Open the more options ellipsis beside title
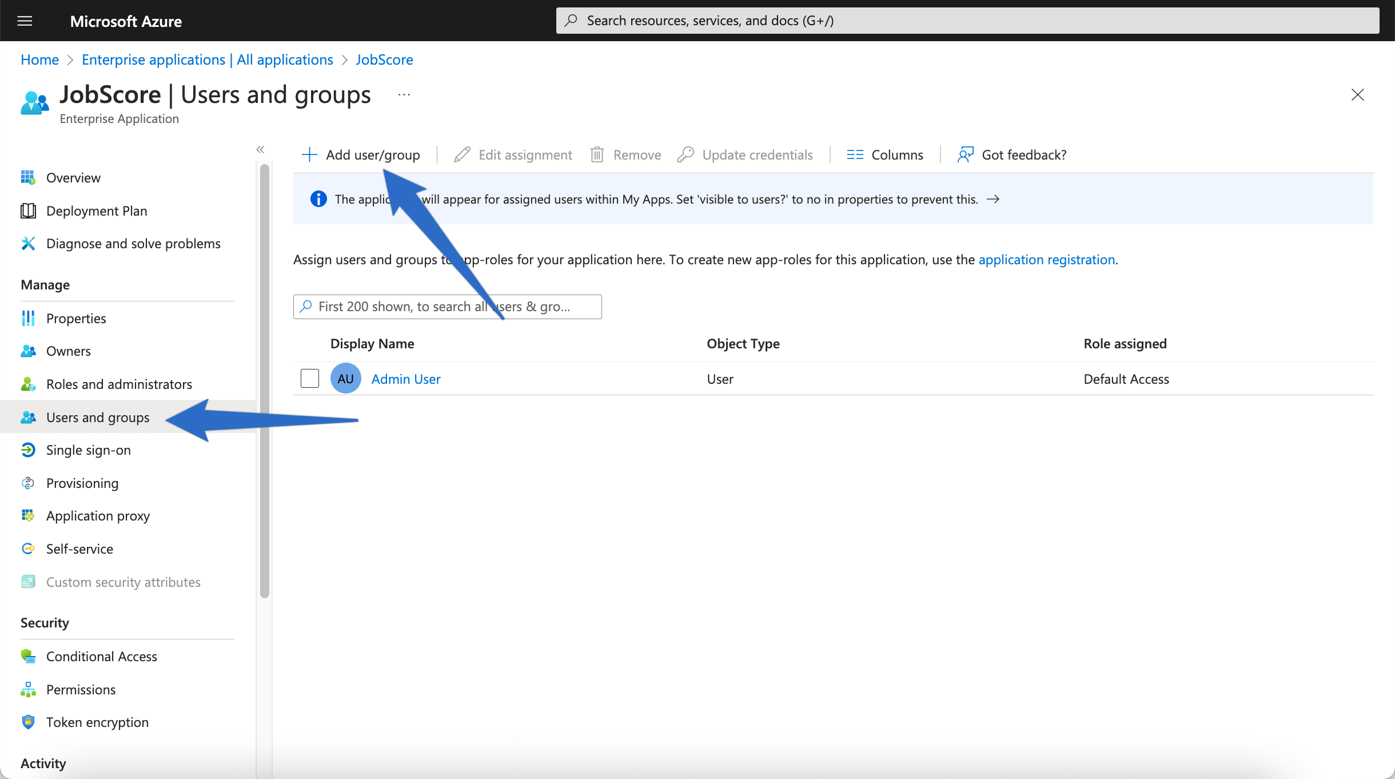 [x=404, y=94]
